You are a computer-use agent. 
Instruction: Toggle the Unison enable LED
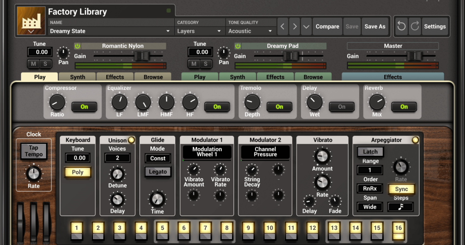click(x=131, y=140)
